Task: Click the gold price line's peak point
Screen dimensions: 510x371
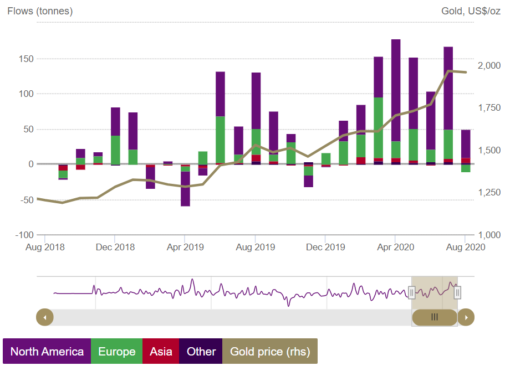Action: point(448,71)
